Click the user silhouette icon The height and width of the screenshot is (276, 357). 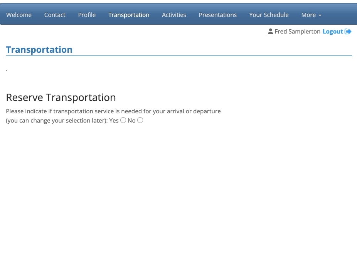[x=270, y=32]
